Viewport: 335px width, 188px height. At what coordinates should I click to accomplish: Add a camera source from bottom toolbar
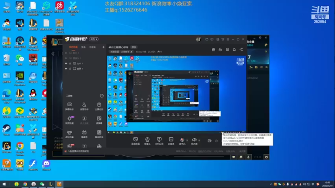point(147,141)
